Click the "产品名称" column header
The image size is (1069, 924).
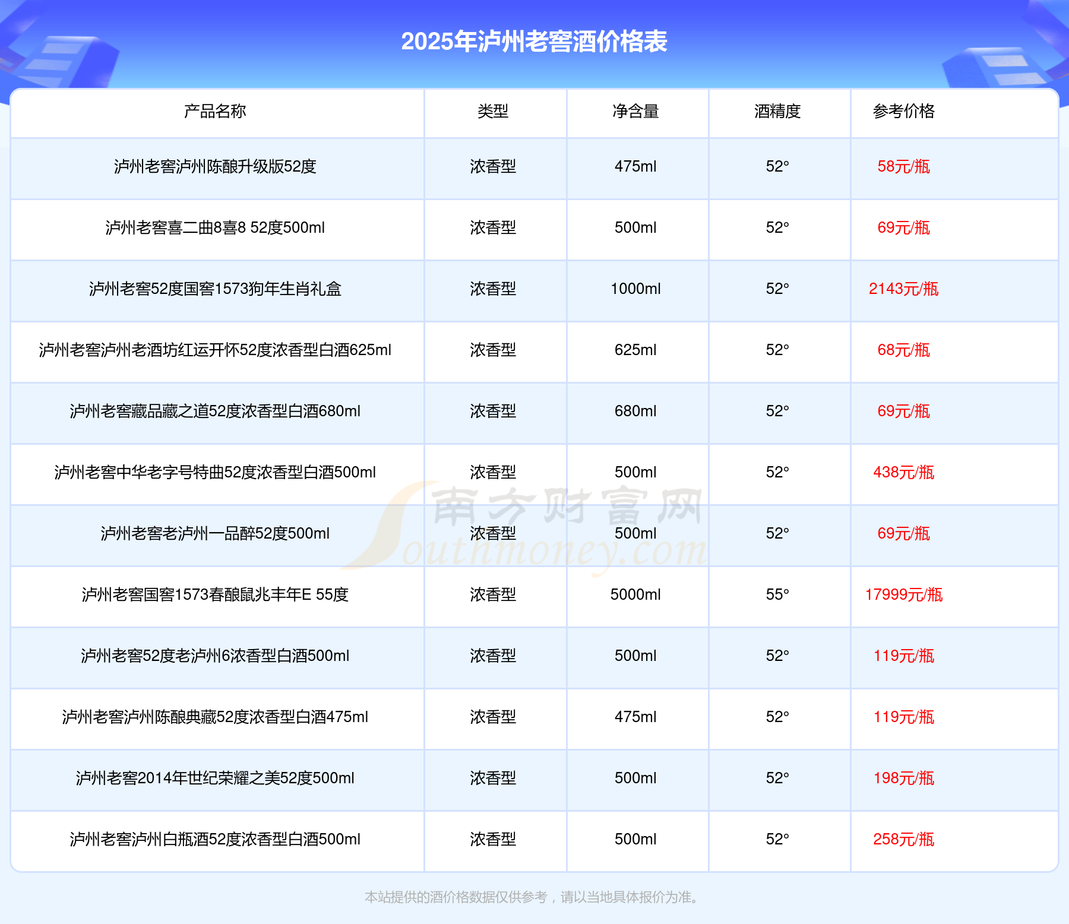[x=215, y=111]
